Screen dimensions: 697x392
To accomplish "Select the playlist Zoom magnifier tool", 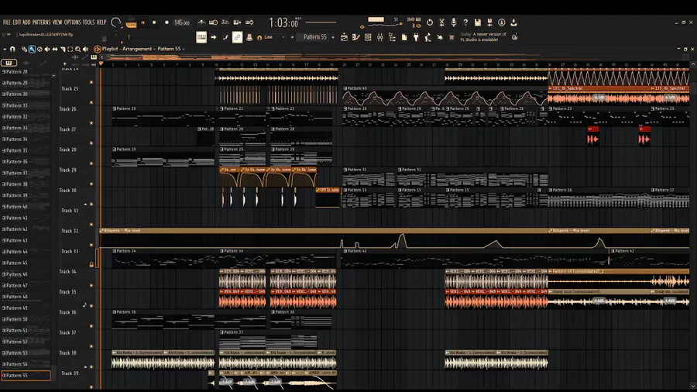I will point(77,50).
